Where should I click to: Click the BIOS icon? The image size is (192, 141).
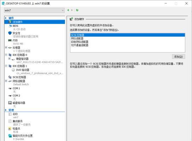click(x=10, y=26)
